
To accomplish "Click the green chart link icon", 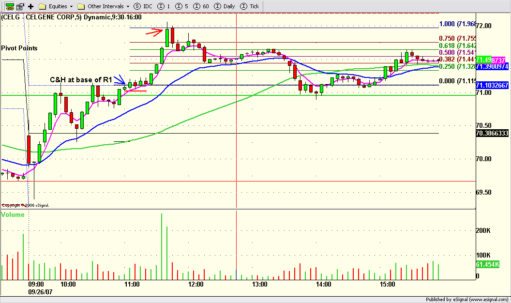I will click(10, 6).
